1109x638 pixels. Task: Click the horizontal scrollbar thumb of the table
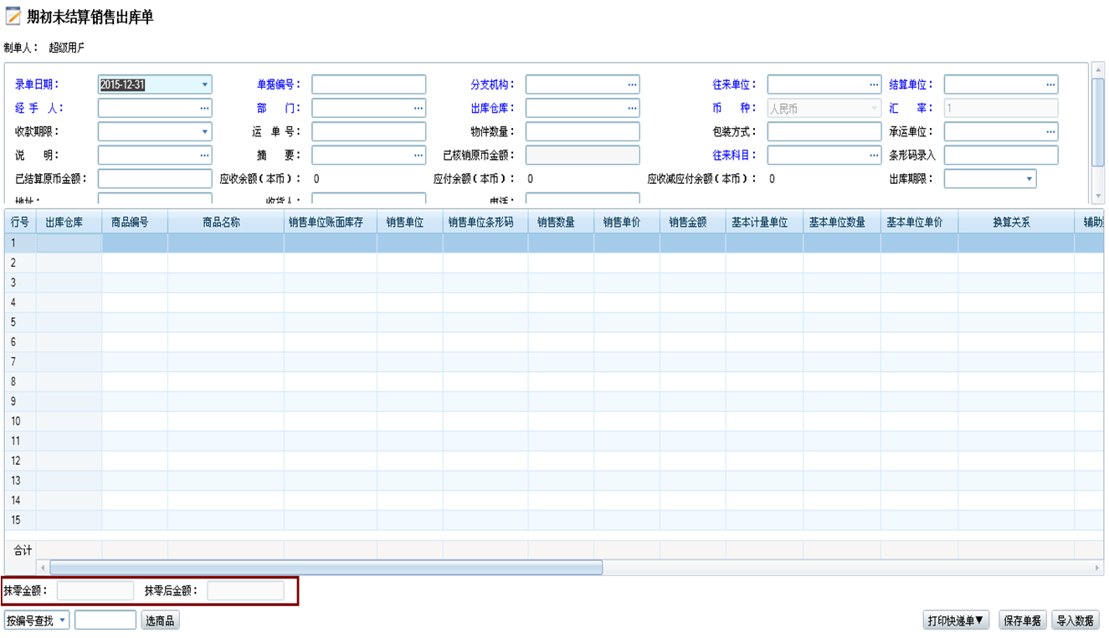coord(326,568)
